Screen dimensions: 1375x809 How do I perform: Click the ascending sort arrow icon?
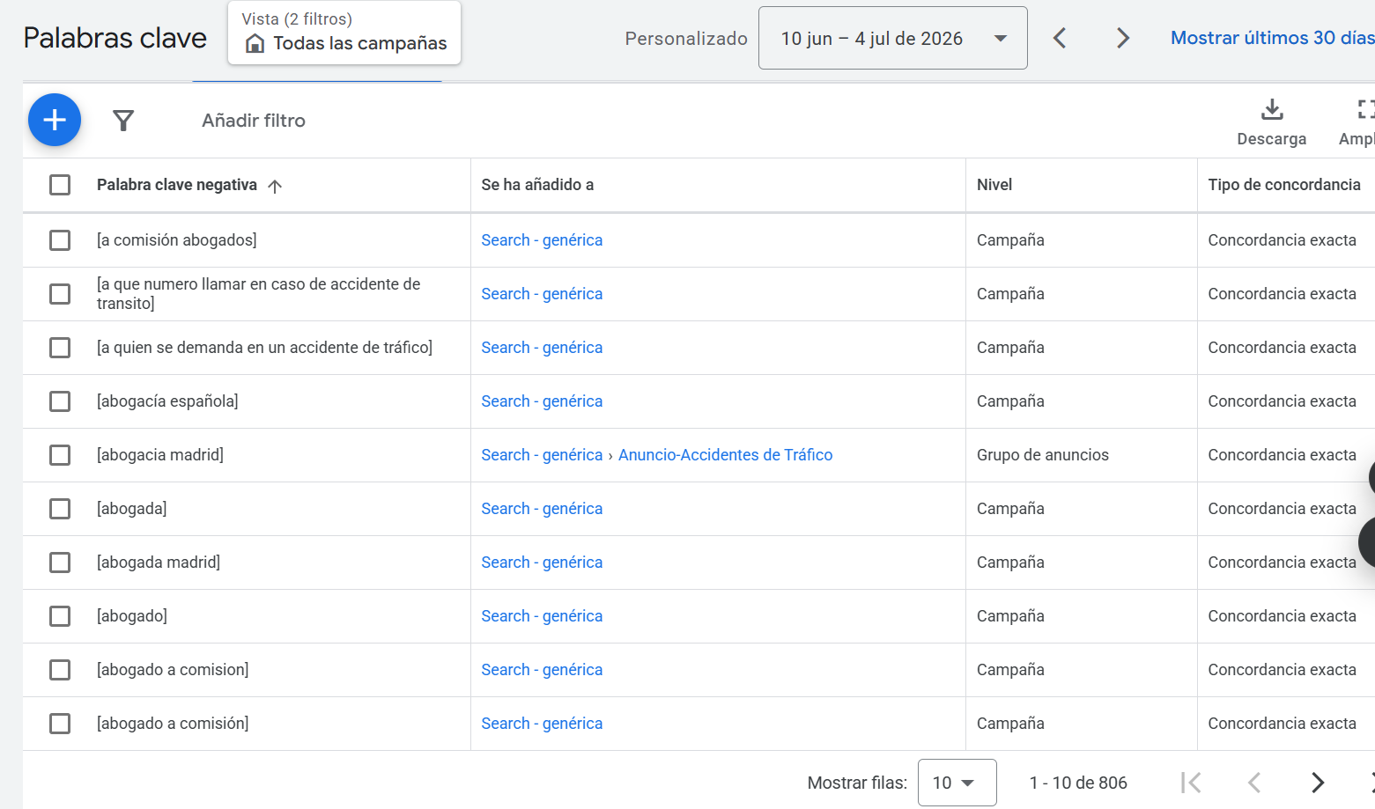point(275,186)
